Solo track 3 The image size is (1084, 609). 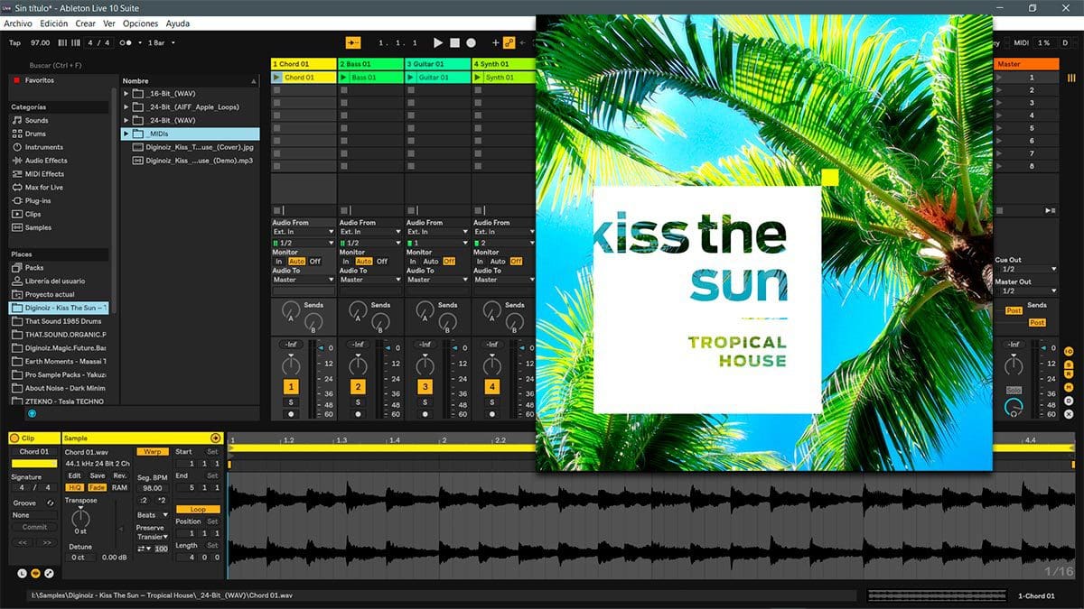(x=425, y=401)
